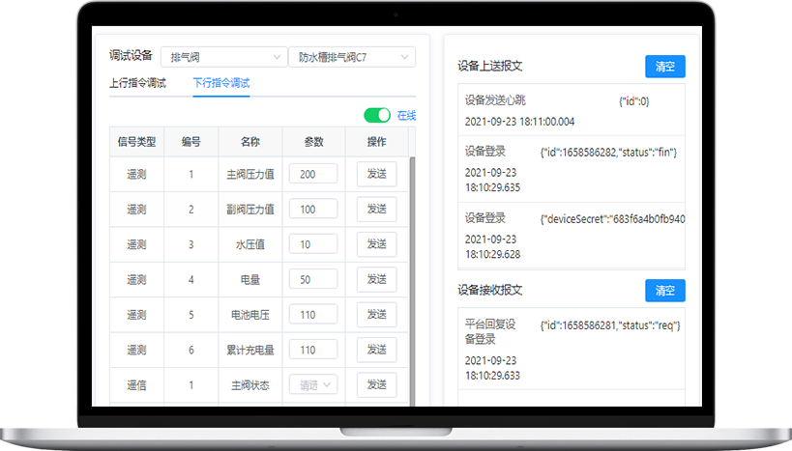Select the 编号 column header
The width and height of the screenshot is (792, 451).
click(x=191, y=142)
